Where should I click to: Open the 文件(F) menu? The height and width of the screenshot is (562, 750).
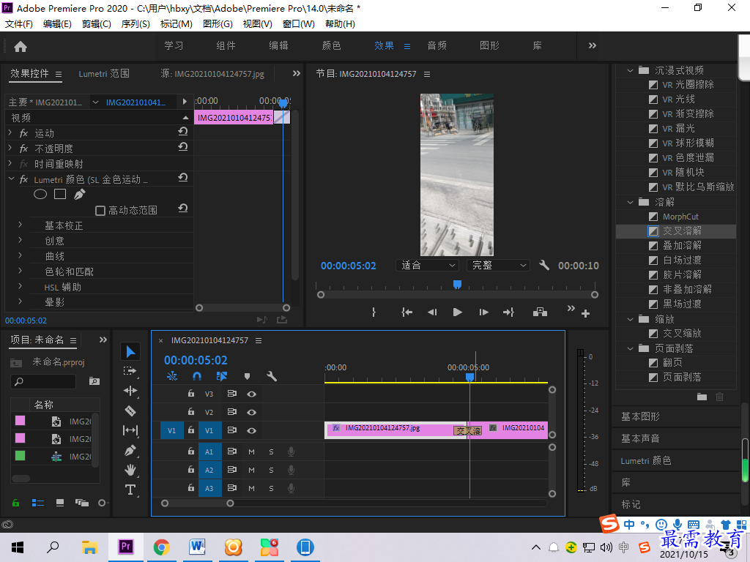(18, 24)
